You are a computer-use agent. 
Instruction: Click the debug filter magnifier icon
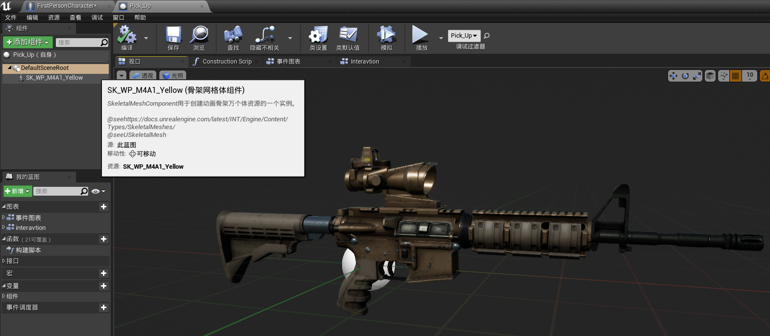tap(487, 36)
